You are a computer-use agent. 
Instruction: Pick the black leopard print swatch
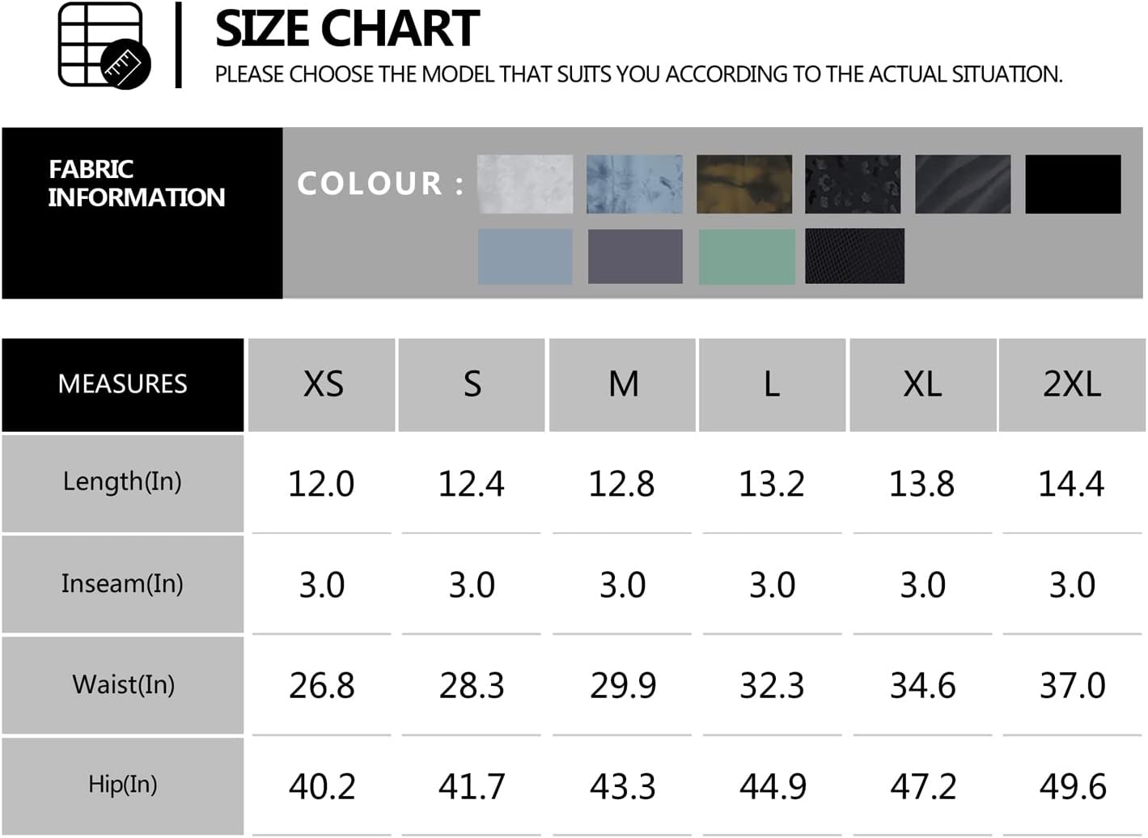pos(853,184)
